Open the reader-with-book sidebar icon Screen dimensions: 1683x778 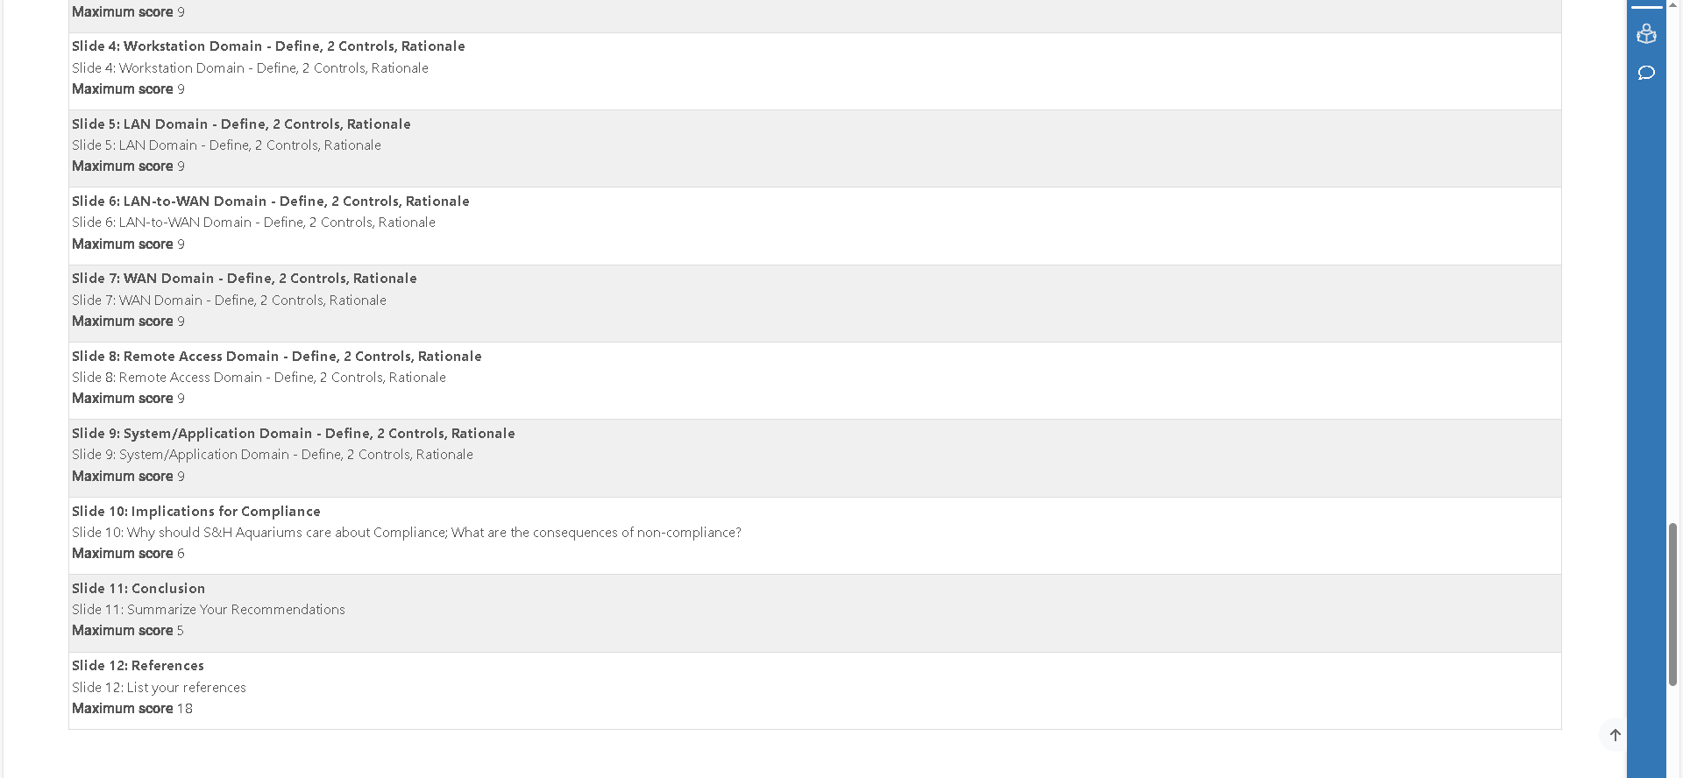1646,34
